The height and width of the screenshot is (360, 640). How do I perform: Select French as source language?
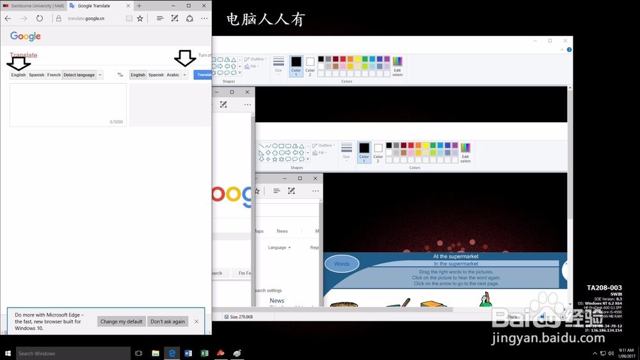54,75
